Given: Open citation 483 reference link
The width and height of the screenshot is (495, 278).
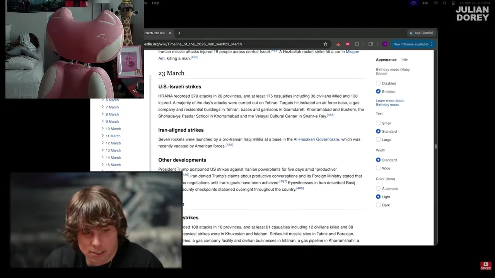Looking at the screenshot, I should click(194, 57).
